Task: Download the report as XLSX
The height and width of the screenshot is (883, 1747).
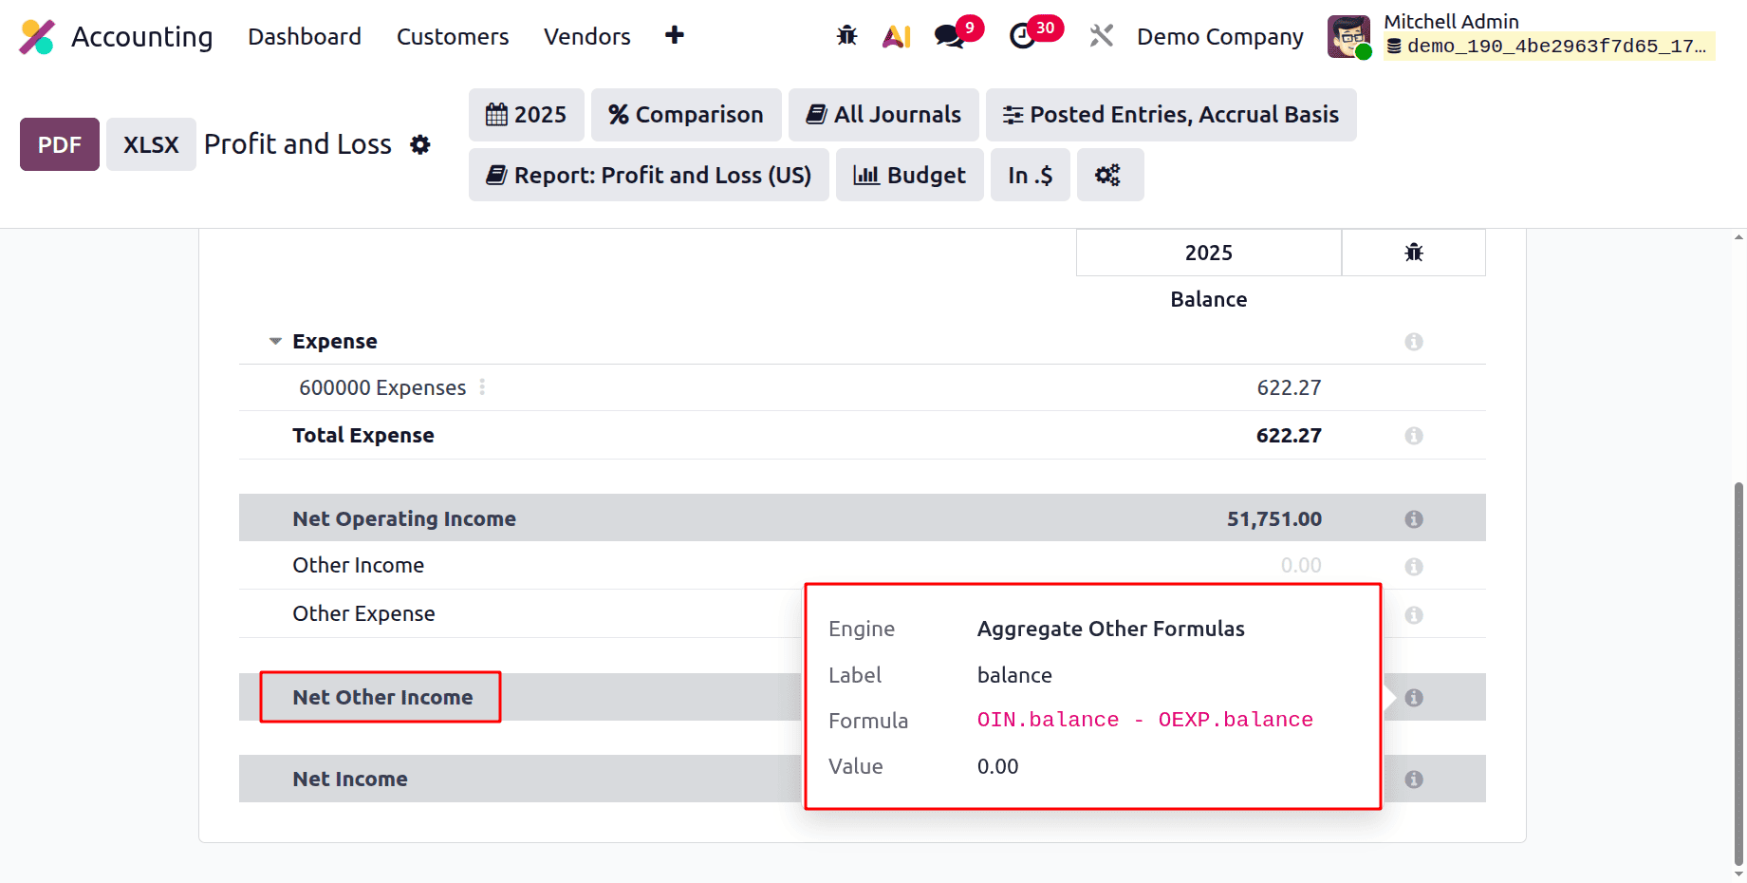Action: coord(150,144)
